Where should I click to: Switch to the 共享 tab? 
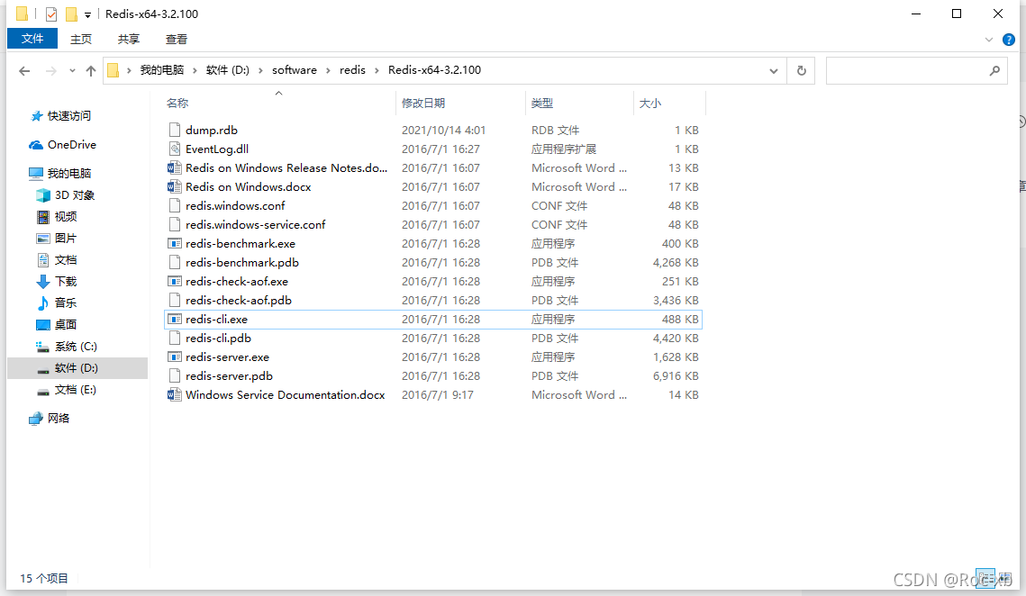click(129, 40)
